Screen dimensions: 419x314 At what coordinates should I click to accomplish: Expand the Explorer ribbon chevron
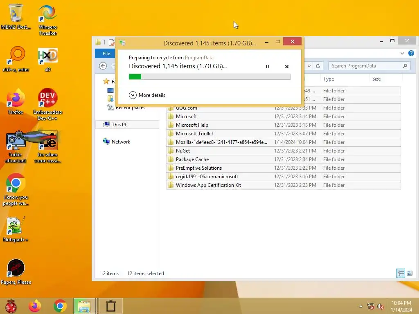coord(402,54)
